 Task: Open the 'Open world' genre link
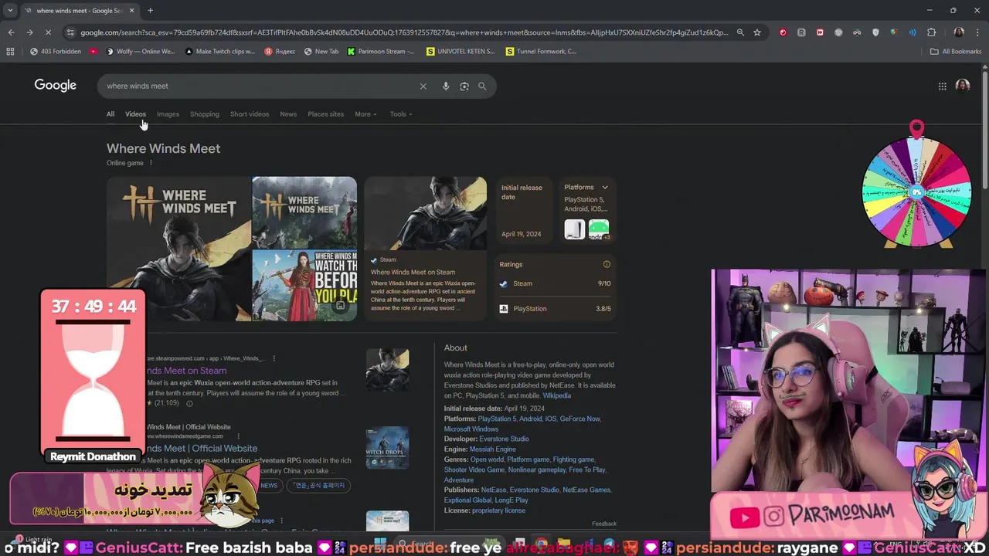[487, 459]
